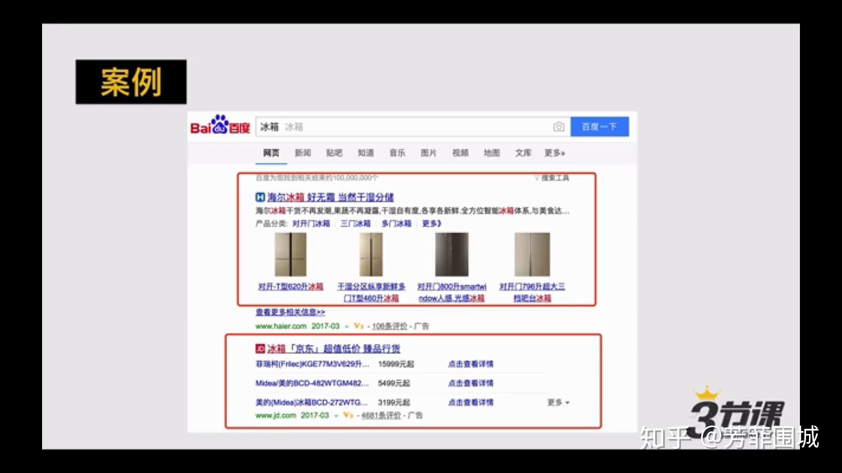Click 对开门800升 dark fridge thumbnail

point(452,254)
